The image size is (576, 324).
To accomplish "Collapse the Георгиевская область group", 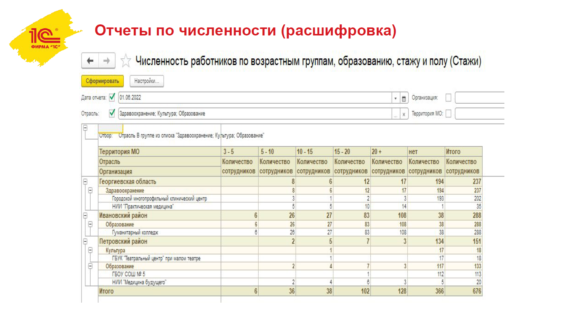I will pyautogui.click(x=85, y=182).
